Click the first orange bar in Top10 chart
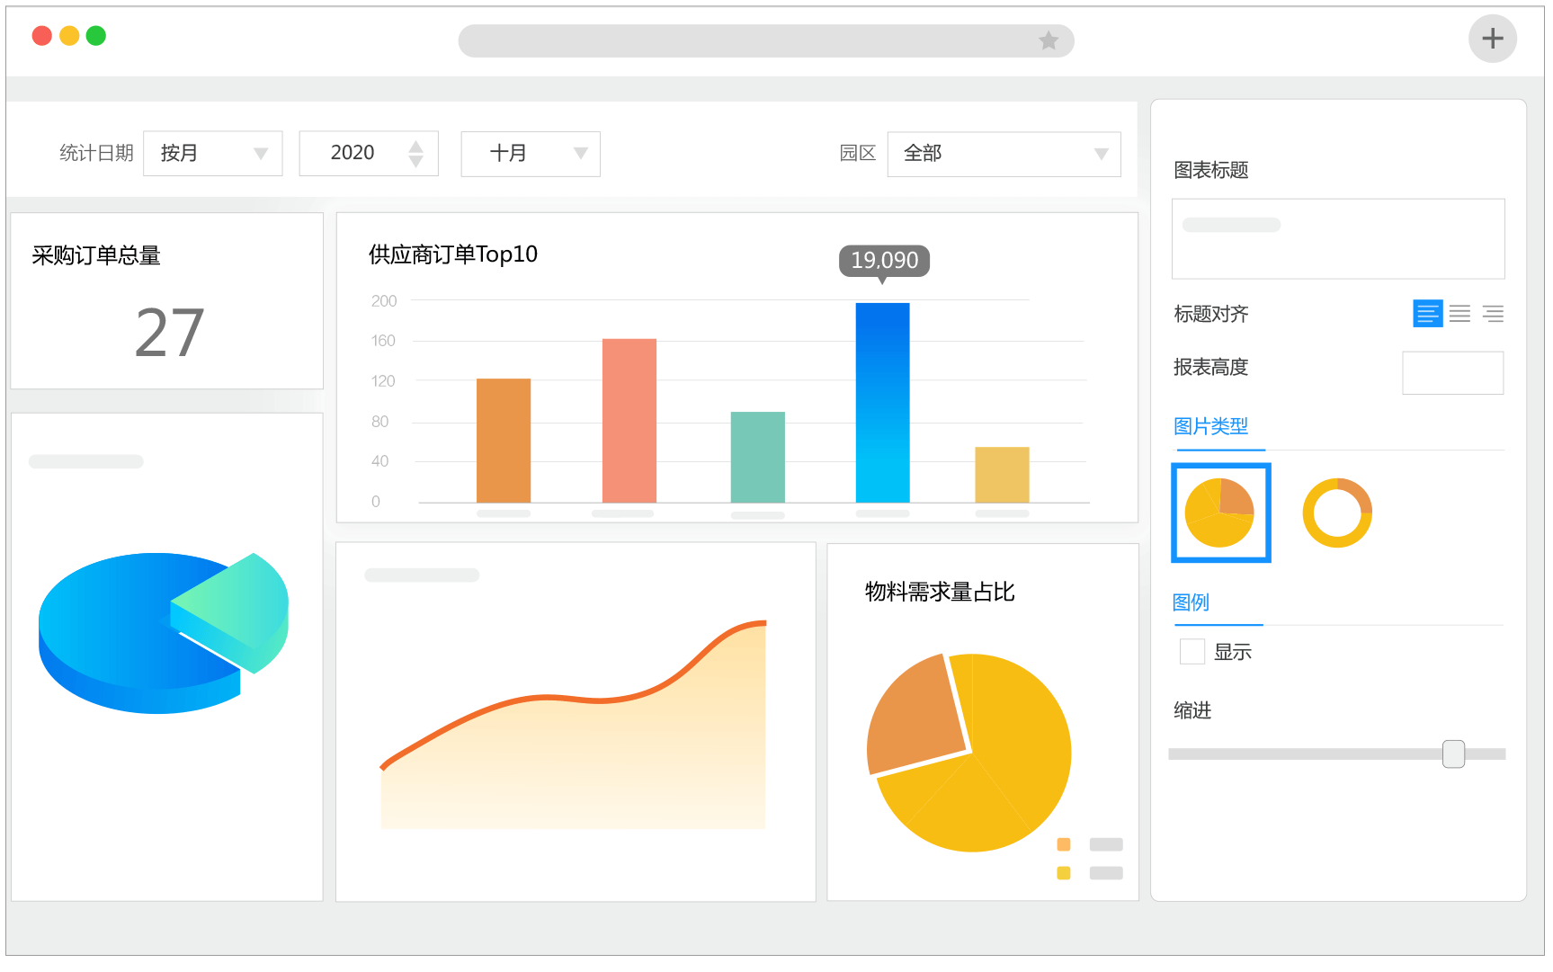This screenshot has width=1553, height=972. pos(504,441)
